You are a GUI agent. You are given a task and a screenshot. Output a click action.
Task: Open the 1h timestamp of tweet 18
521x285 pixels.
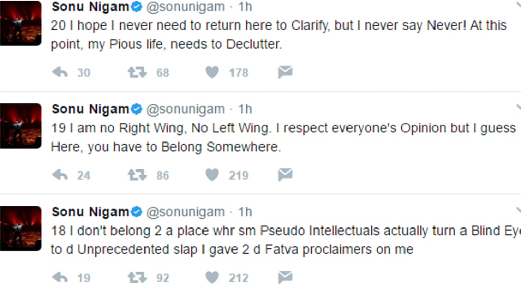pyautogui.click(x=245, y=212)
